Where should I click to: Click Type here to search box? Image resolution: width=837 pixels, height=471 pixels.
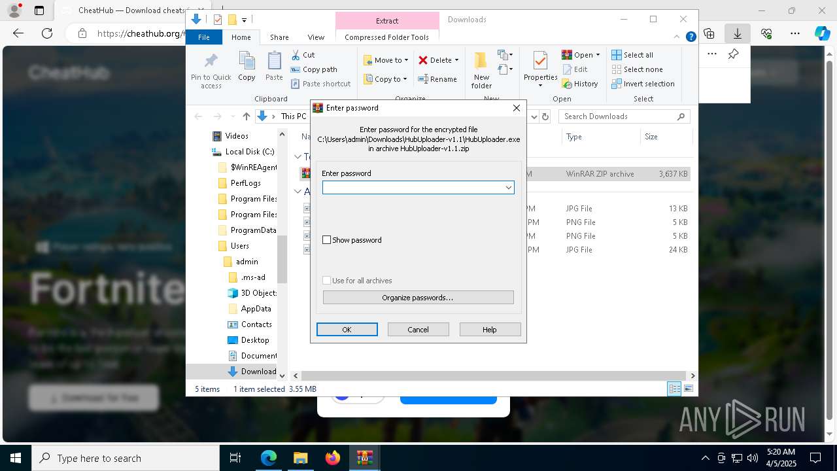(126, 458)
